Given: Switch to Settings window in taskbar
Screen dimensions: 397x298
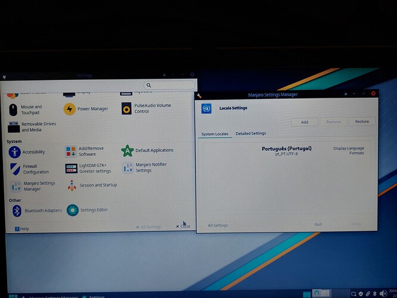Looking at the screenshot, I should pos(94,296).
